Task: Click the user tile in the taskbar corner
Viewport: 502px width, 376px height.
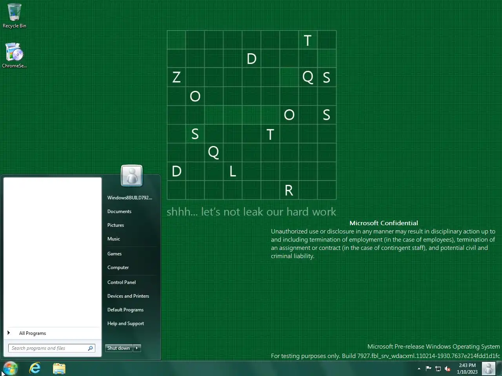Action: coord(489,369)
